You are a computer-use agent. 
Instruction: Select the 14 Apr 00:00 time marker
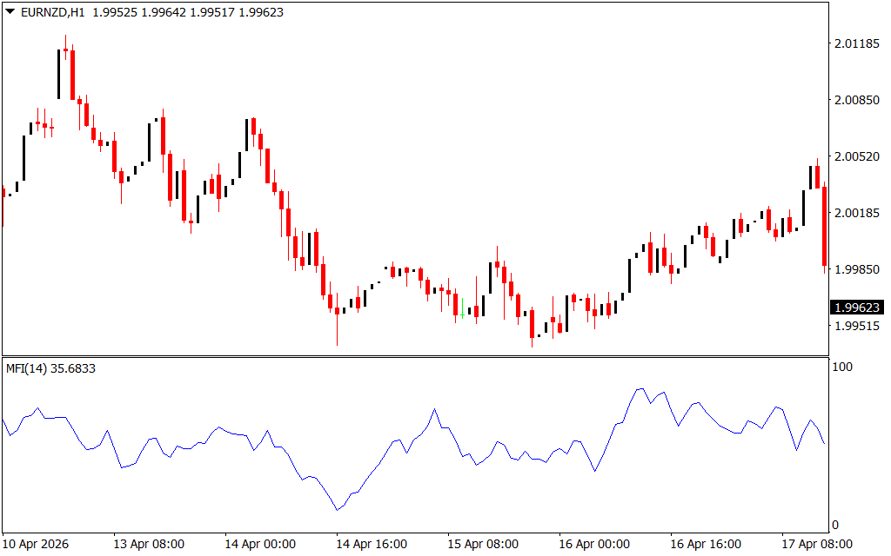click(260, 544)
